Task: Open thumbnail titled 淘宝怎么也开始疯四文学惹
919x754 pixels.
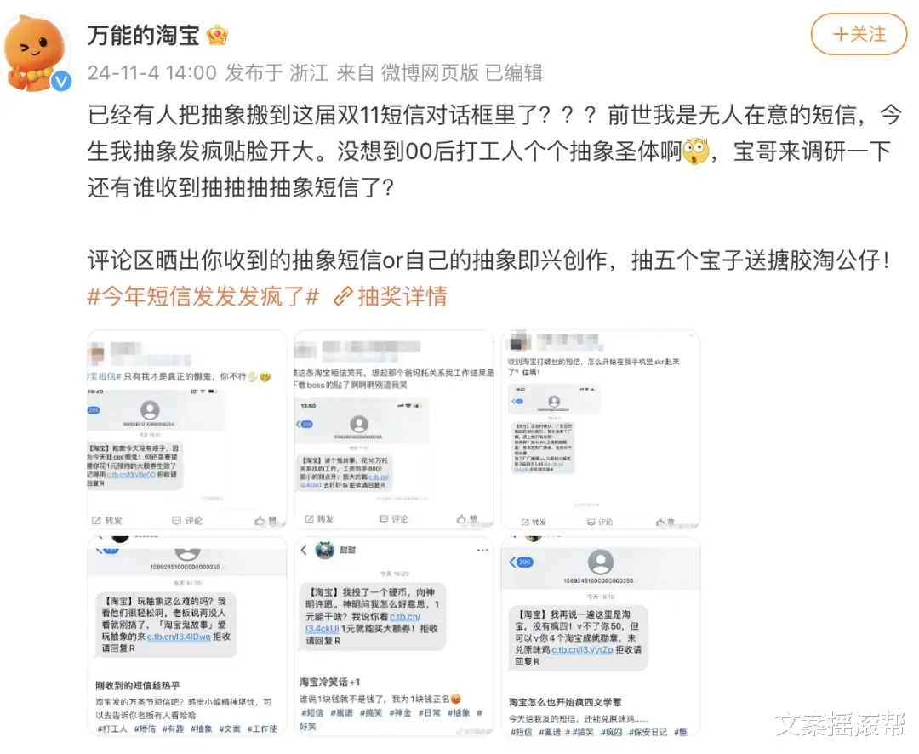Action: [x=601, y=637]
